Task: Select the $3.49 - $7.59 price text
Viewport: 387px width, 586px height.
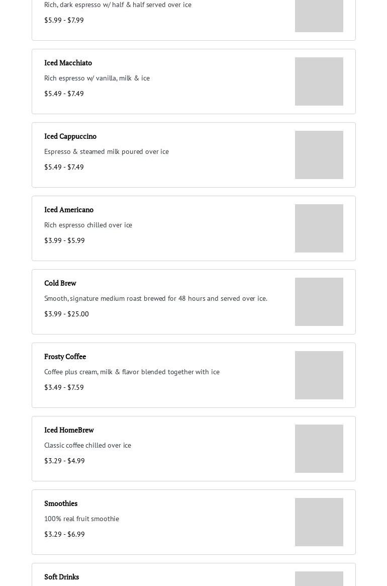Action: pyautogui.click(x=64, y=387)
